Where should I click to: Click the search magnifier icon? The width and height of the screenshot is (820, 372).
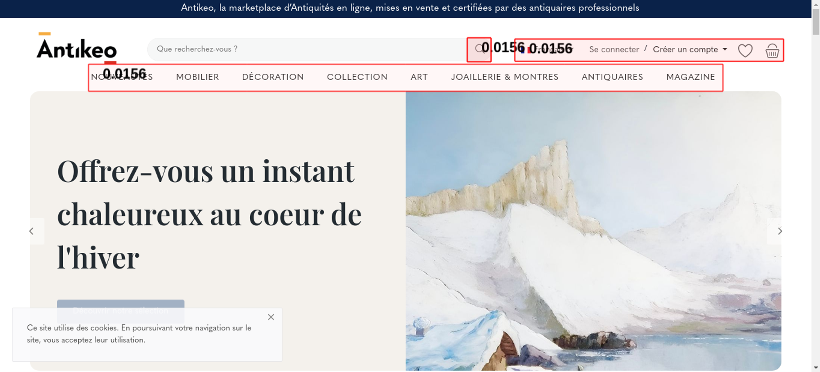[x=479, y=50]
